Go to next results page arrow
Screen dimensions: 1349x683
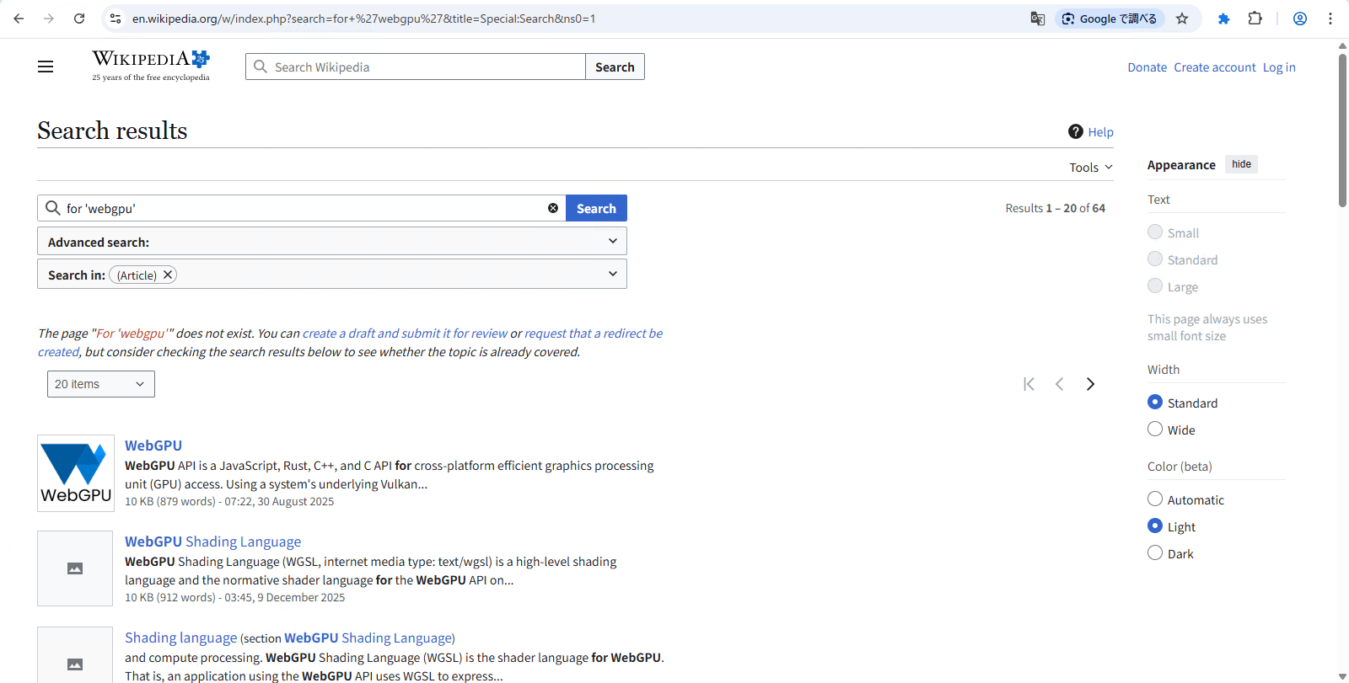1090,384
